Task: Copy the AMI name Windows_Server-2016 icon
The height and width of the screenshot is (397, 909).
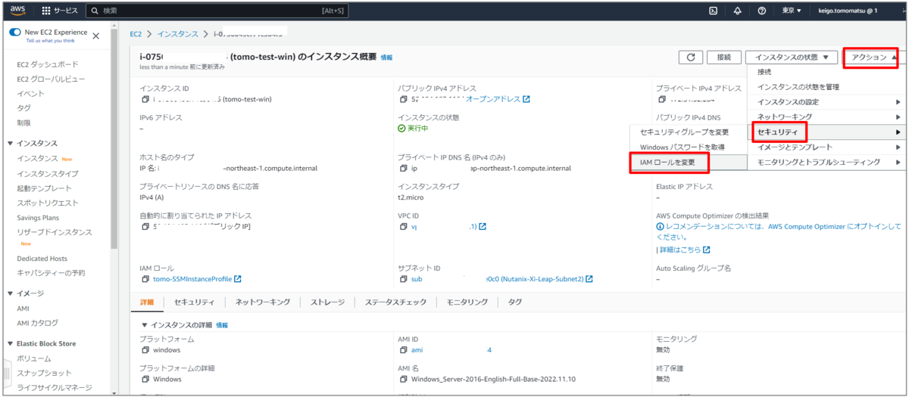Action: [403, 379]
